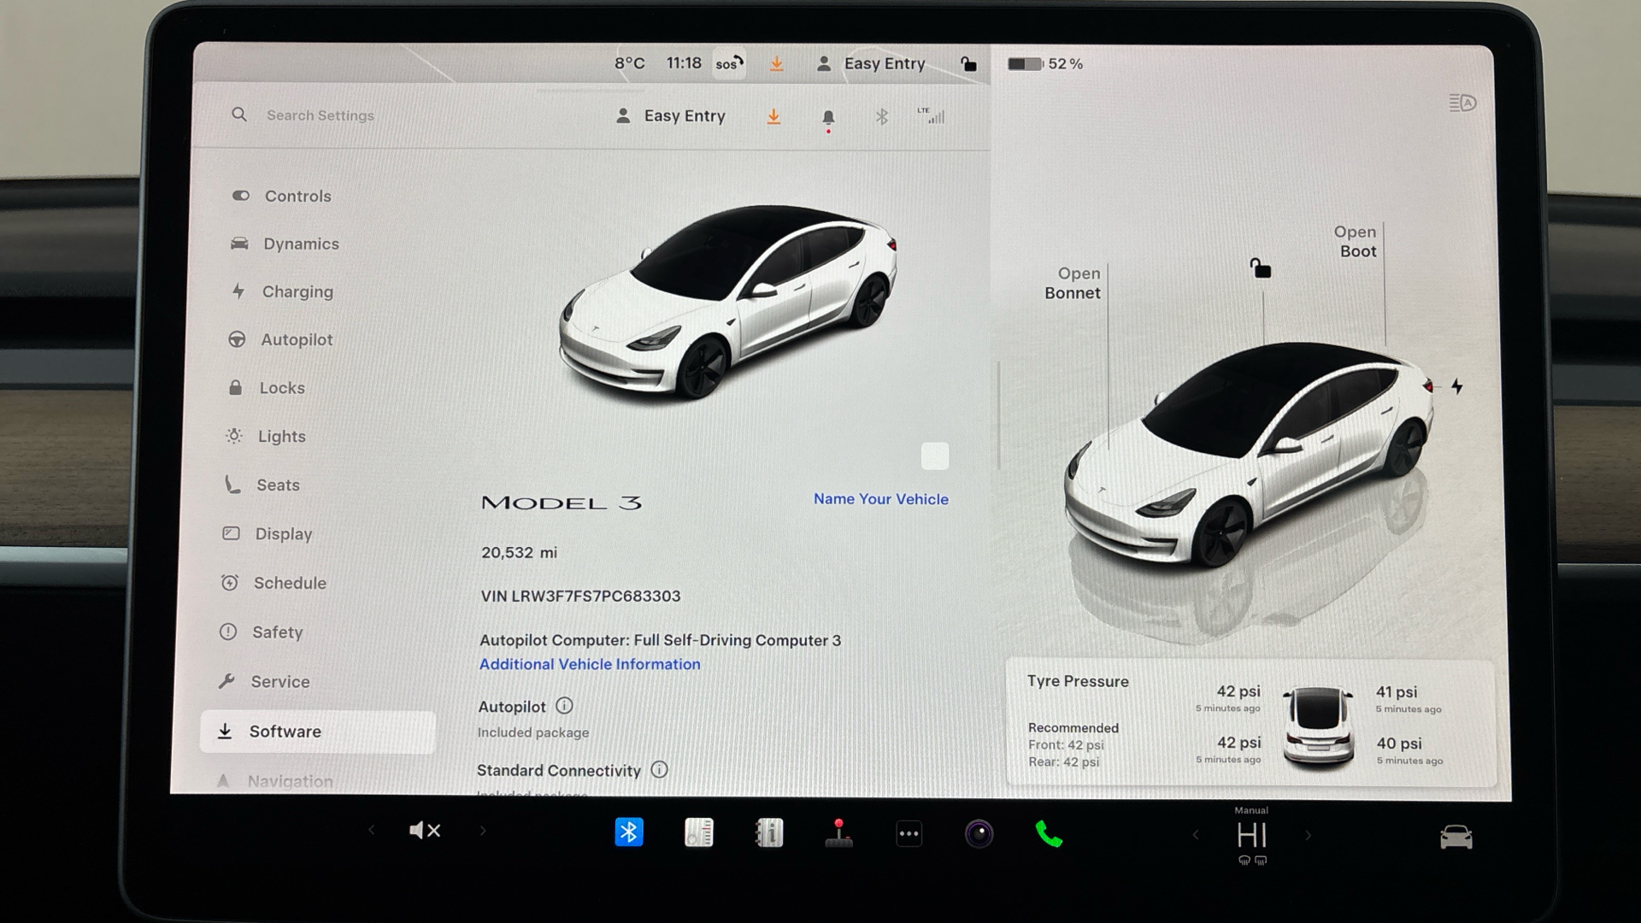Open the Charging settings menu
The image size is (1641, 923).
297,291
